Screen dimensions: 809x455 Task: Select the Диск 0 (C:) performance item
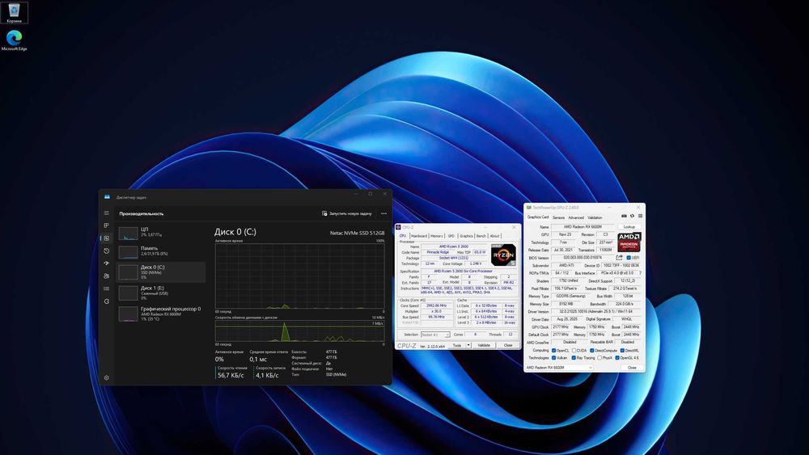(162, 272)
